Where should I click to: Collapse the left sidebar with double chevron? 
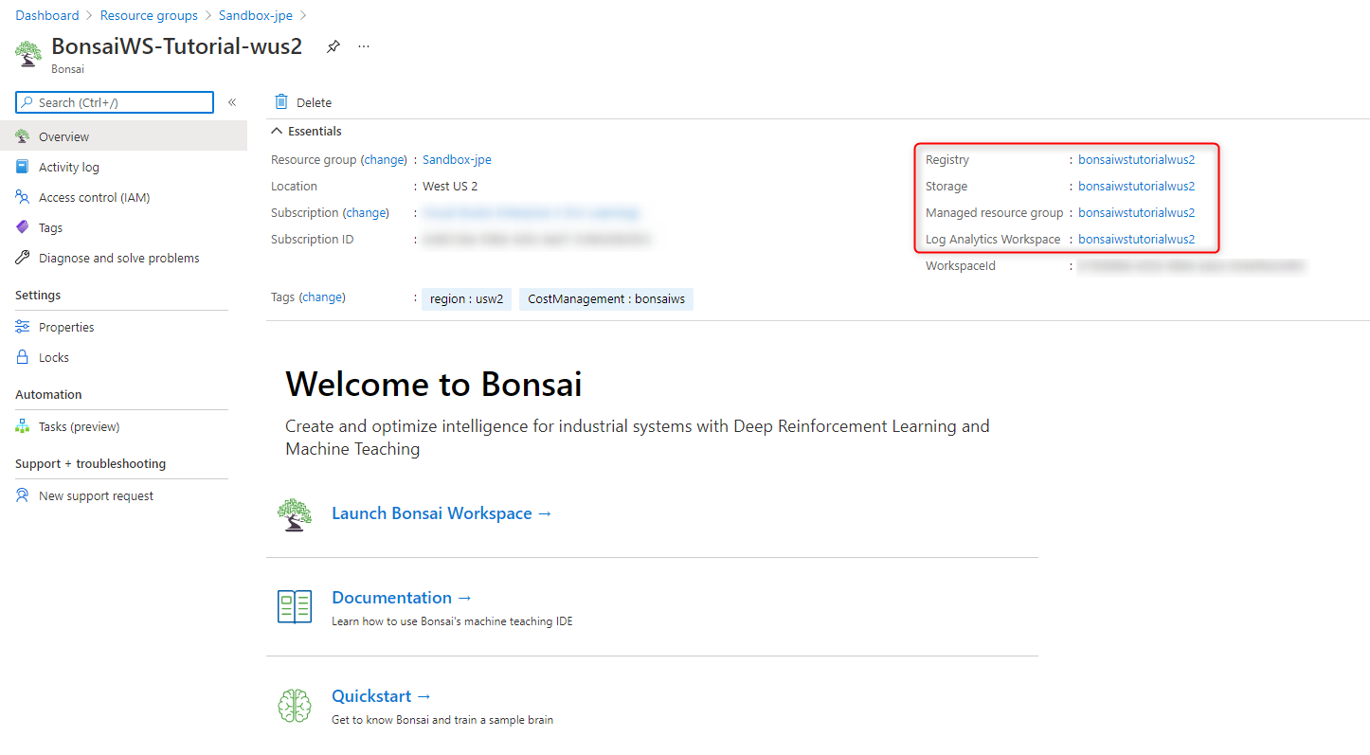[232, 102]
